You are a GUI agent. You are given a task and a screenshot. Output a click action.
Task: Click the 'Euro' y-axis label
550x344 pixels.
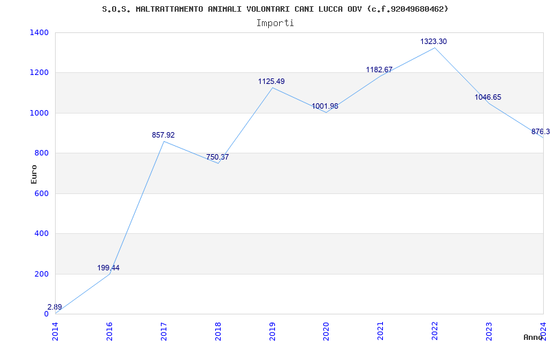pos(34,174)
